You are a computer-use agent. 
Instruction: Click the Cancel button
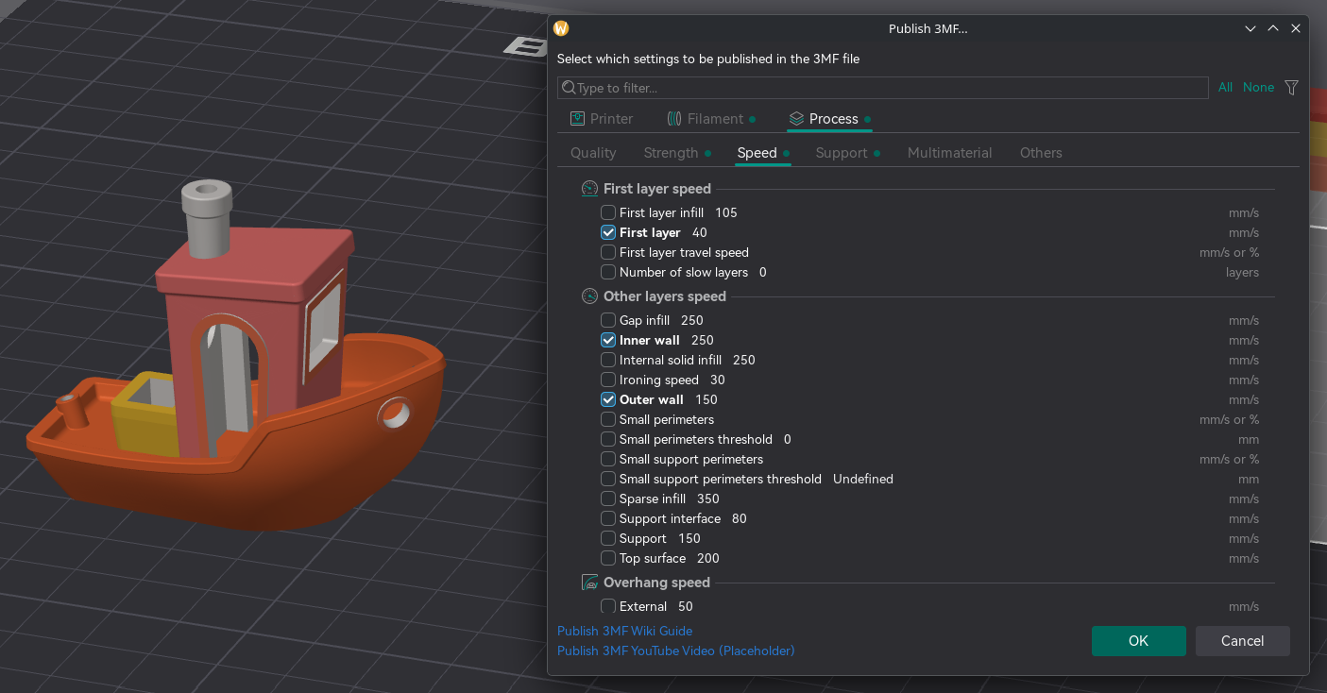(x=1242, y=641)
